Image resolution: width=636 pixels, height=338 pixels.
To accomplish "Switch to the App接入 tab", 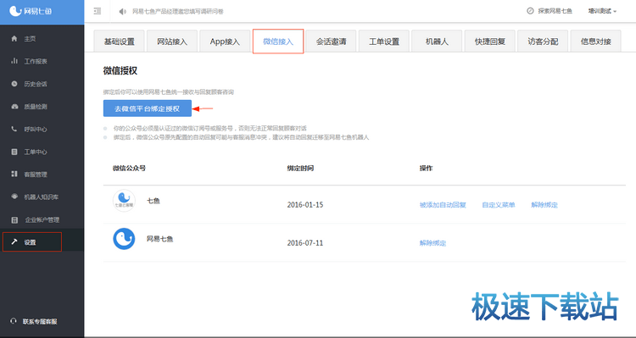I will [225, 42].
